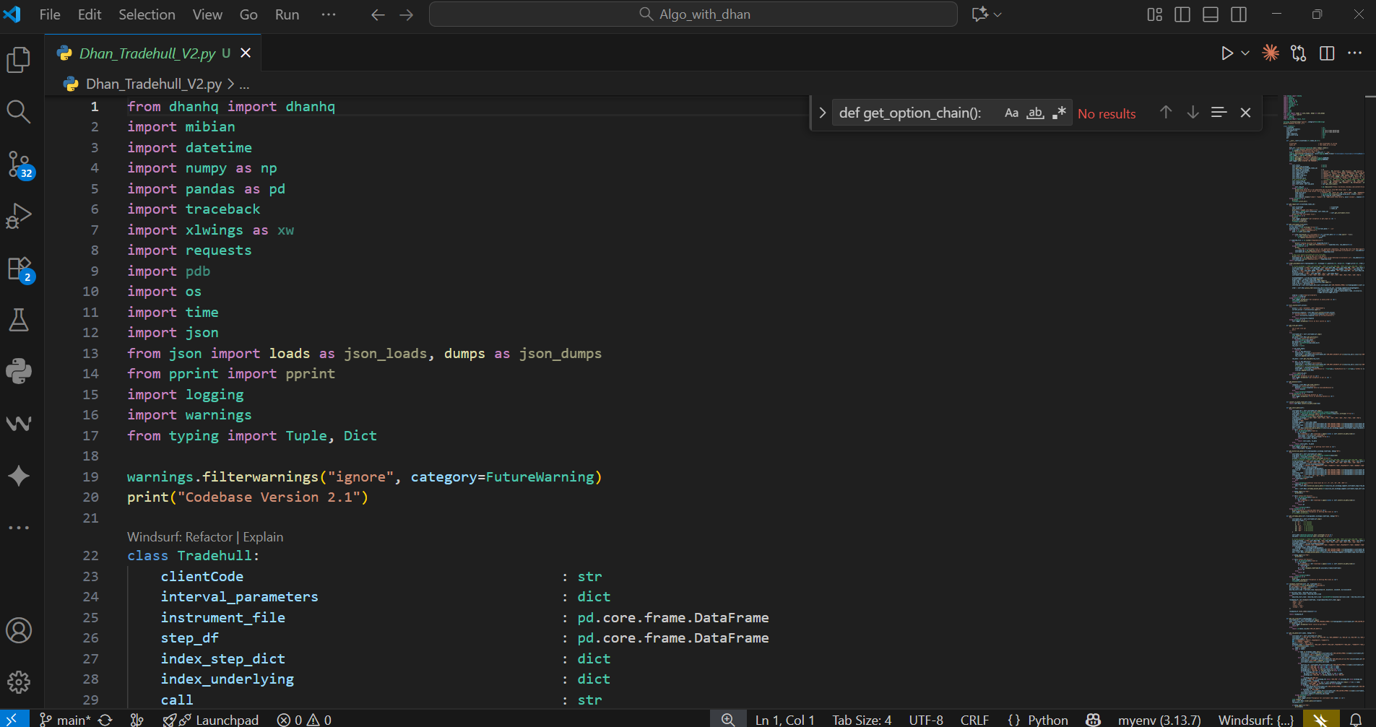Viewport: 1376px width, 727px height.
Task: Expand the hidden menu items ellipsis
Action: (329, 14)
